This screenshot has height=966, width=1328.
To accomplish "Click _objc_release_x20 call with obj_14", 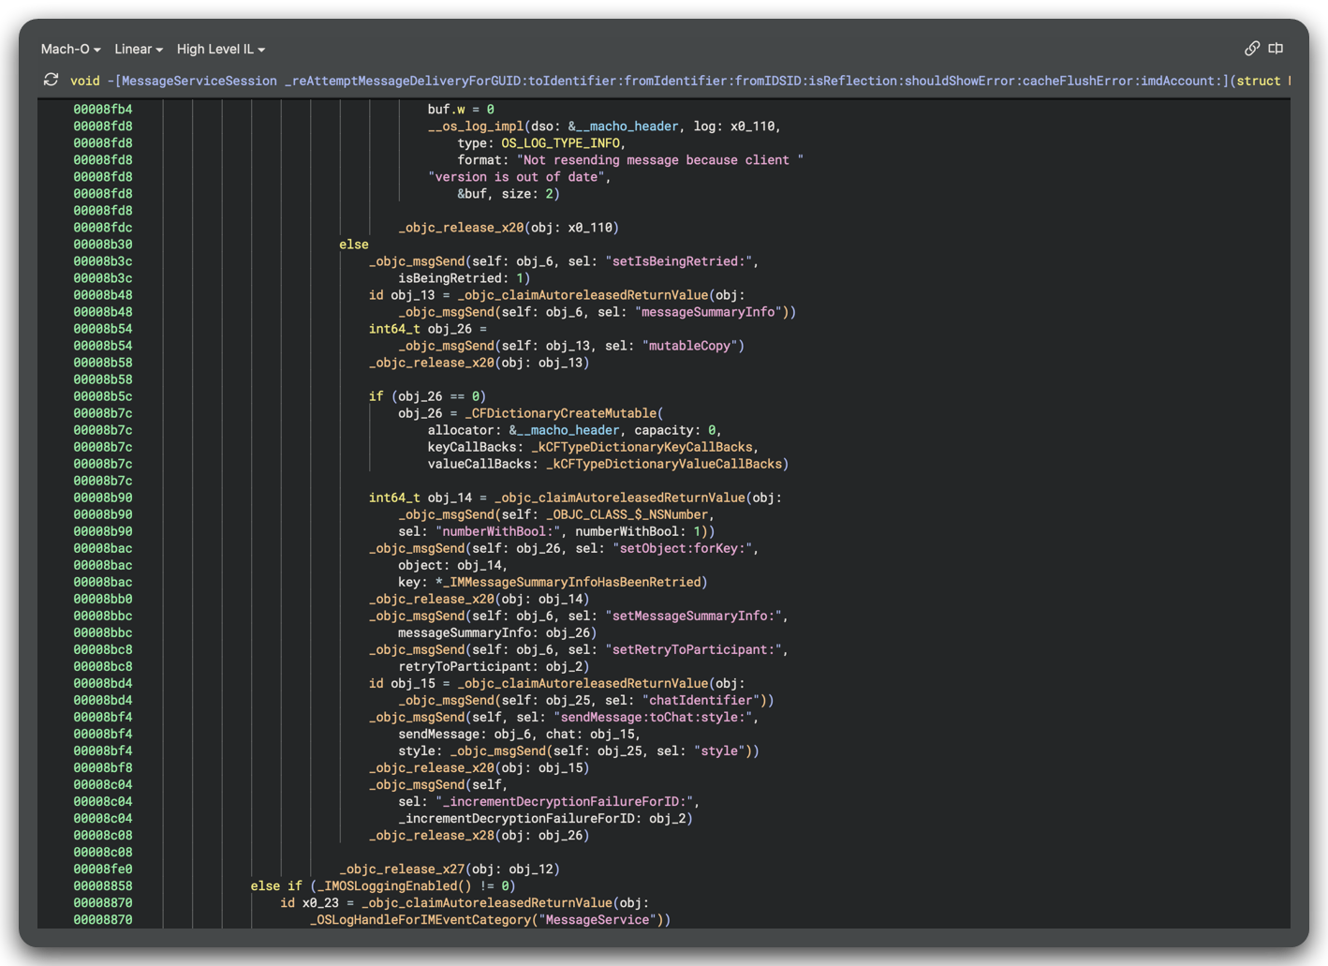I will point(479,599).
